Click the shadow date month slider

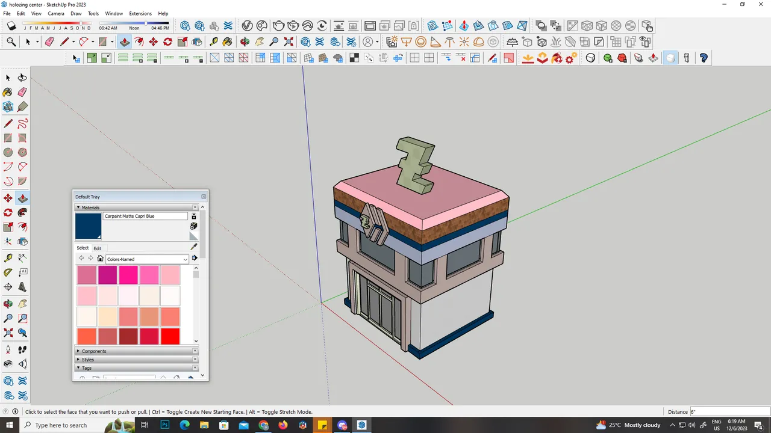[57, 23]
